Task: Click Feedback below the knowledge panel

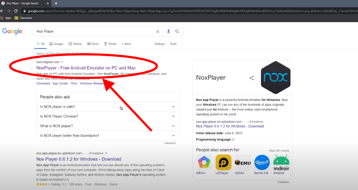Action: 283,182
